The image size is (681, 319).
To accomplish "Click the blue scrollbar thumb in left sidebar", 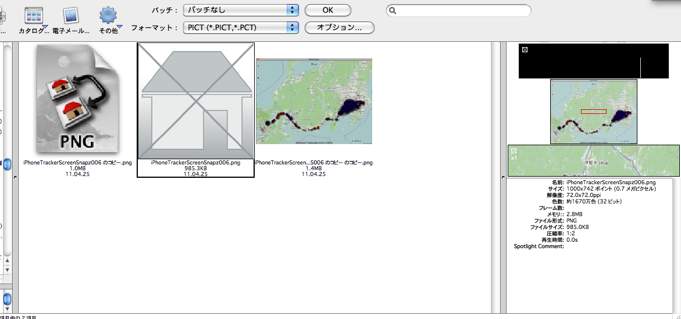I will pyautogui.click(x=8, y=165).
